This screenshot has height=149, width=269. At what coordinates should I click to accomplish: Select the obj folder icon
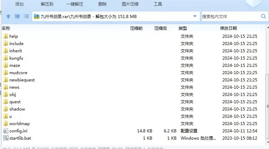point(6,94)
